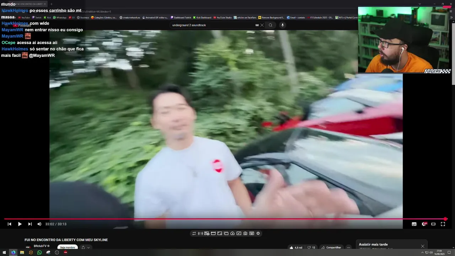Enter fullscreen video mode
The width and height of the screenshot is (455, 256).
click(443, 224)
